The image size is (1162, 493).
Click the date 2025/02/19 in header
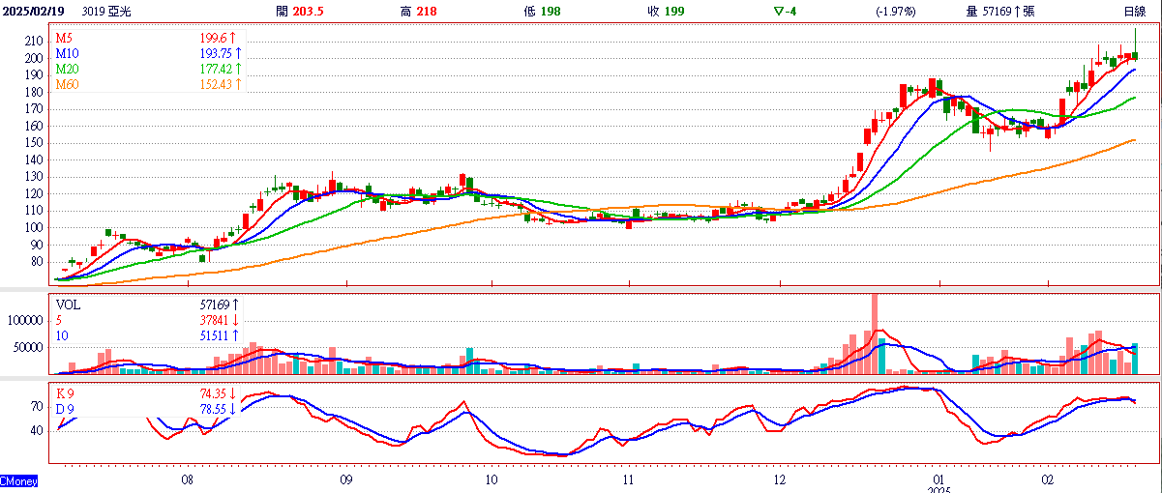pyautogui.click(x=34, y=11)
